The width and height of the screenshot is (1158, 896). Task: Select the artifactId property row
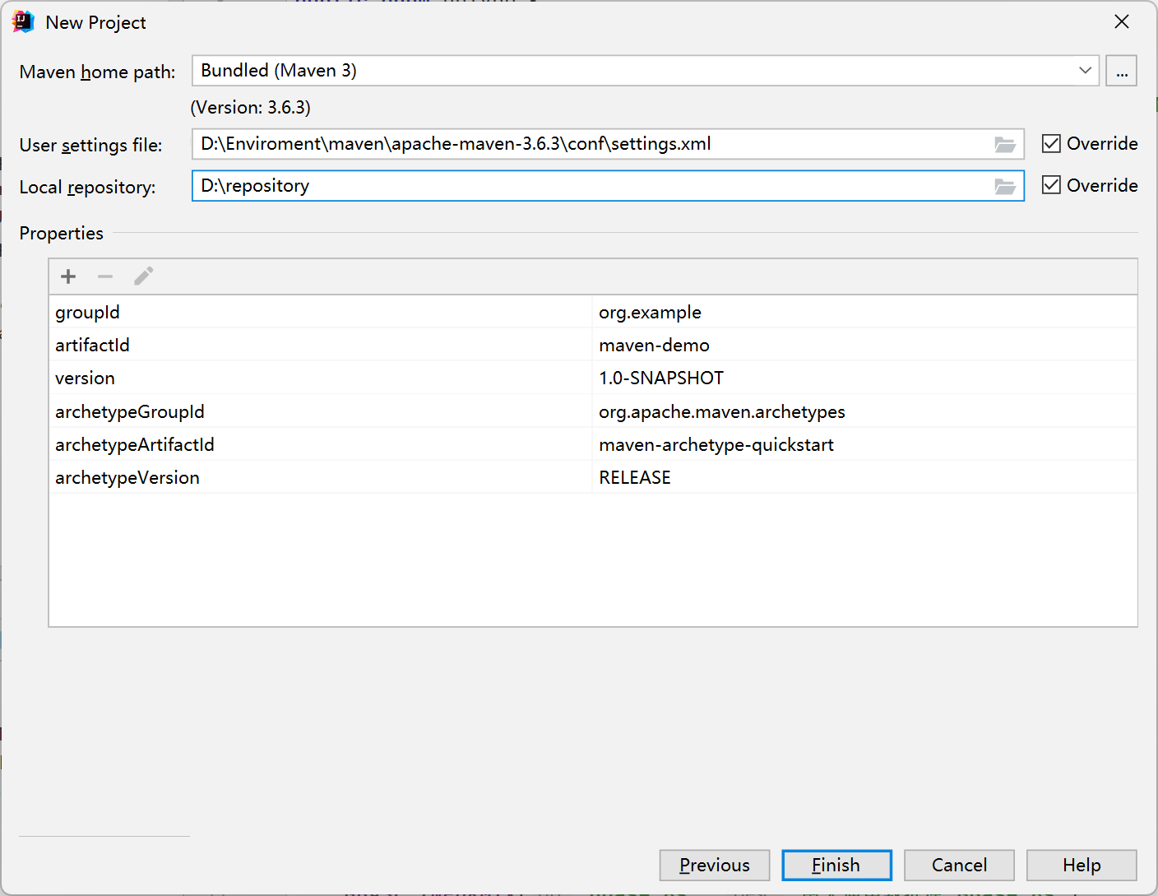[x=321, y=346]
